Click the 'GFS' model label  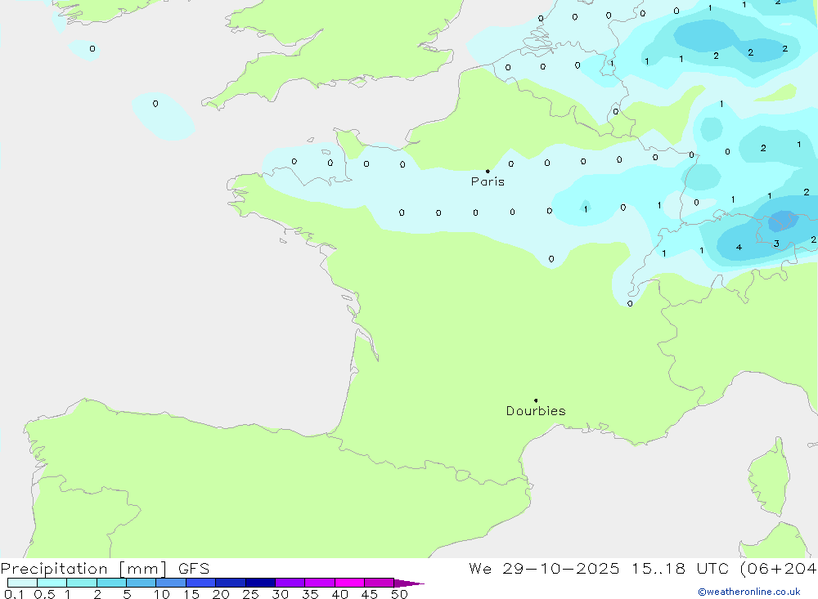(x=194, y=568)
